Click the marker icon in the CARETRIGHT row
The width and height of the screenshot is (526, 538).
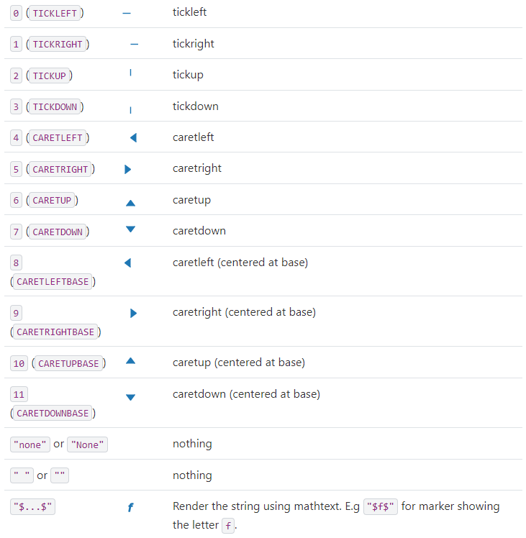127,170
